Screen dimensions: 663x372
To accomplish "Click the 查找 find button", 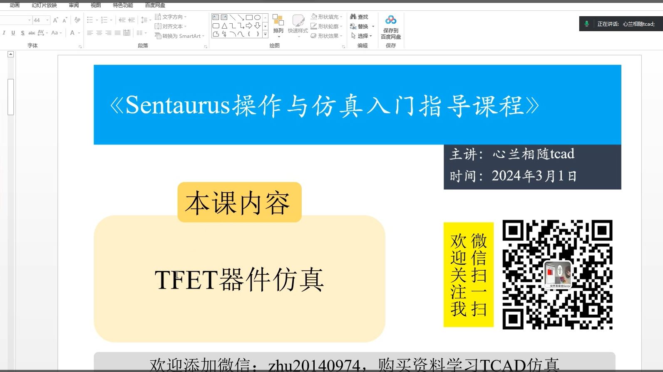I will coord(359,17).
